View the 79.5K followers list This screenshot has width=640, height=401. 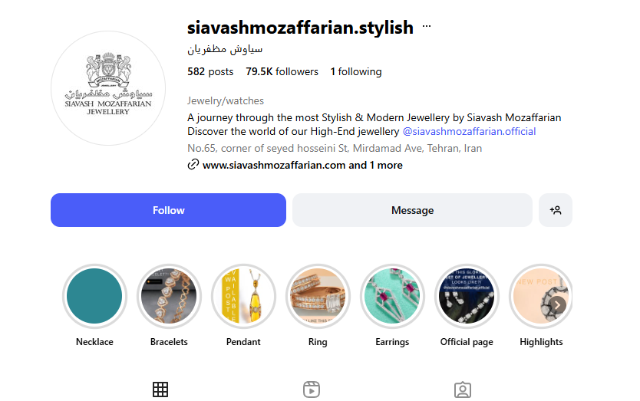(x=282, y=71)
